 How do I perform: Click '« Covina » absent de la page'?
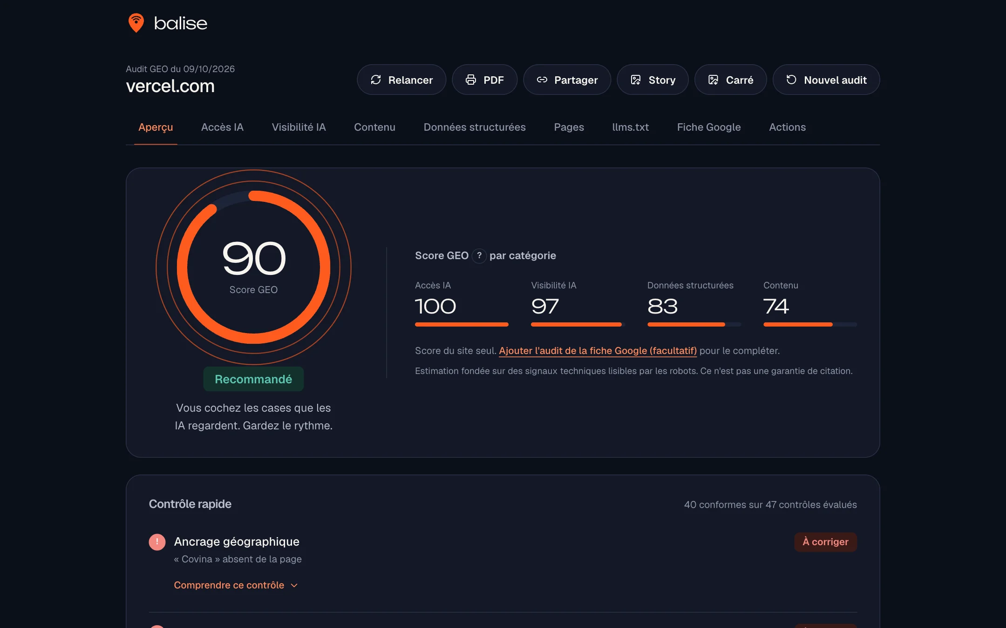pyautogui.click(x=238, y=559)
